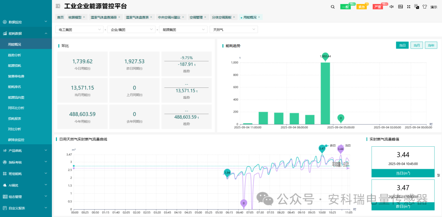The image size is (442, 217).
Task: Expand the 数据监控 menu chevron
Action: 46,22
